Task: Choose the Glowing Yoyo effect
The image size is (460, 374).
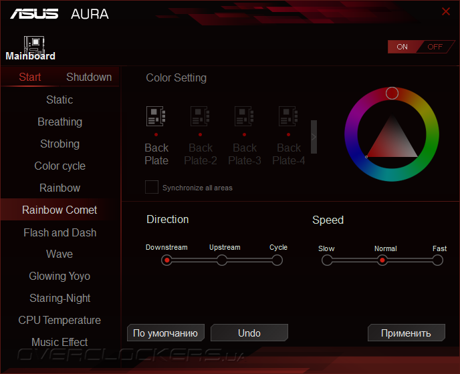Action: tap(60, 276)
